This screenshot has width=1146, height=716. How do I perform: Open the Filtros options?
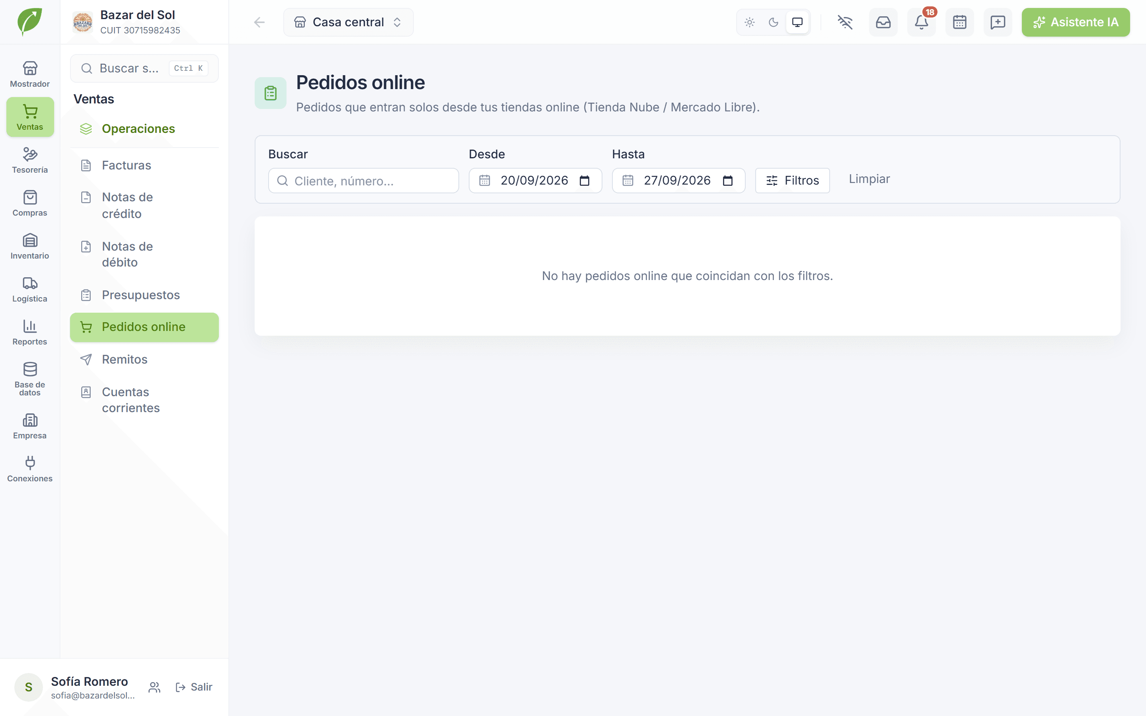[x=792, y=181]
